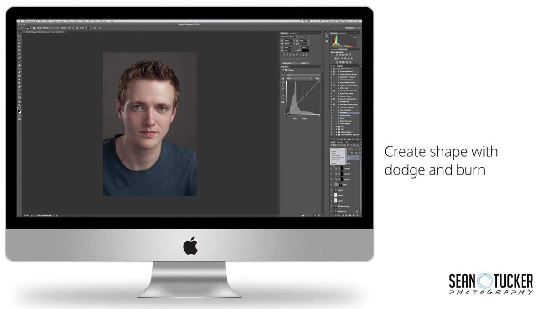This screenshot has width=548, height=309.
Task: Choose the Clone Stamp tool
Action: pos(19,65)
